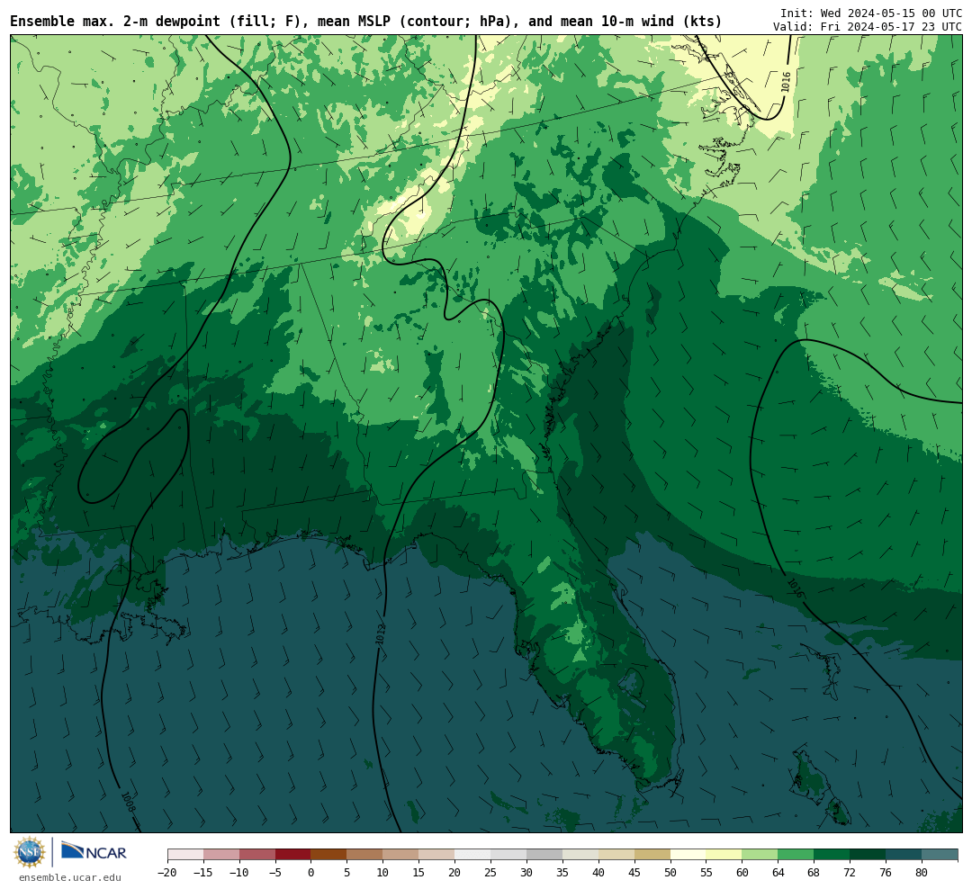
Task: Click the colorbar tick label 35
Action: pyautogui.click(x=562, y=872)
